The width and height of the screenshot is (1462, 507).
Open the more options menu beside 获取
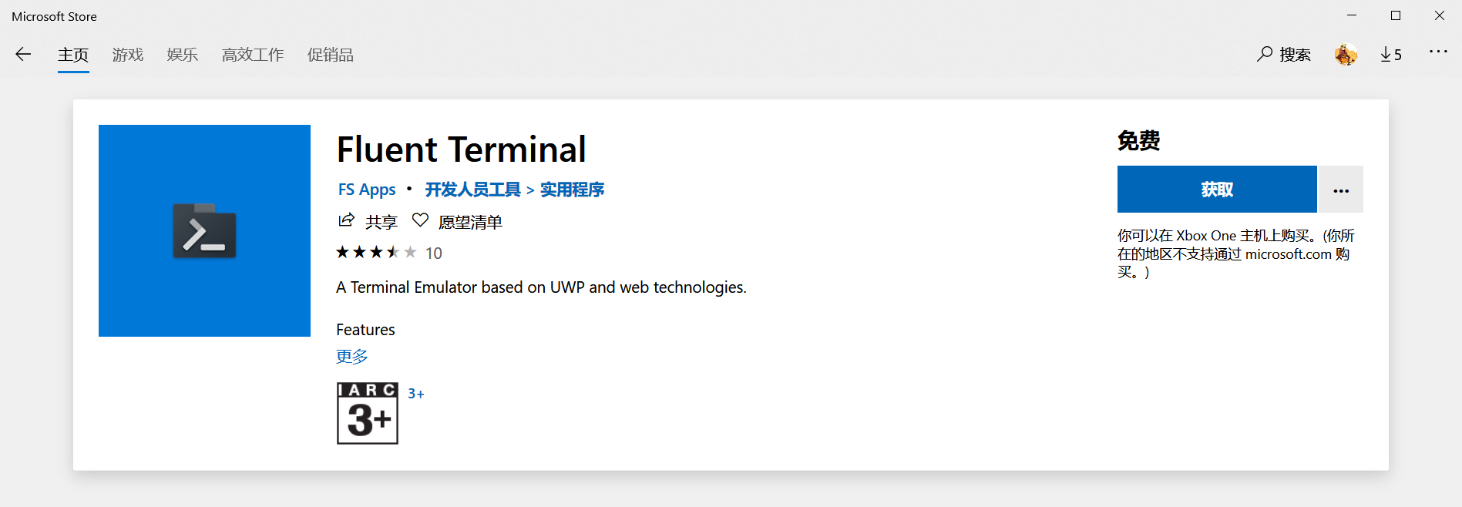[1340, 189]
